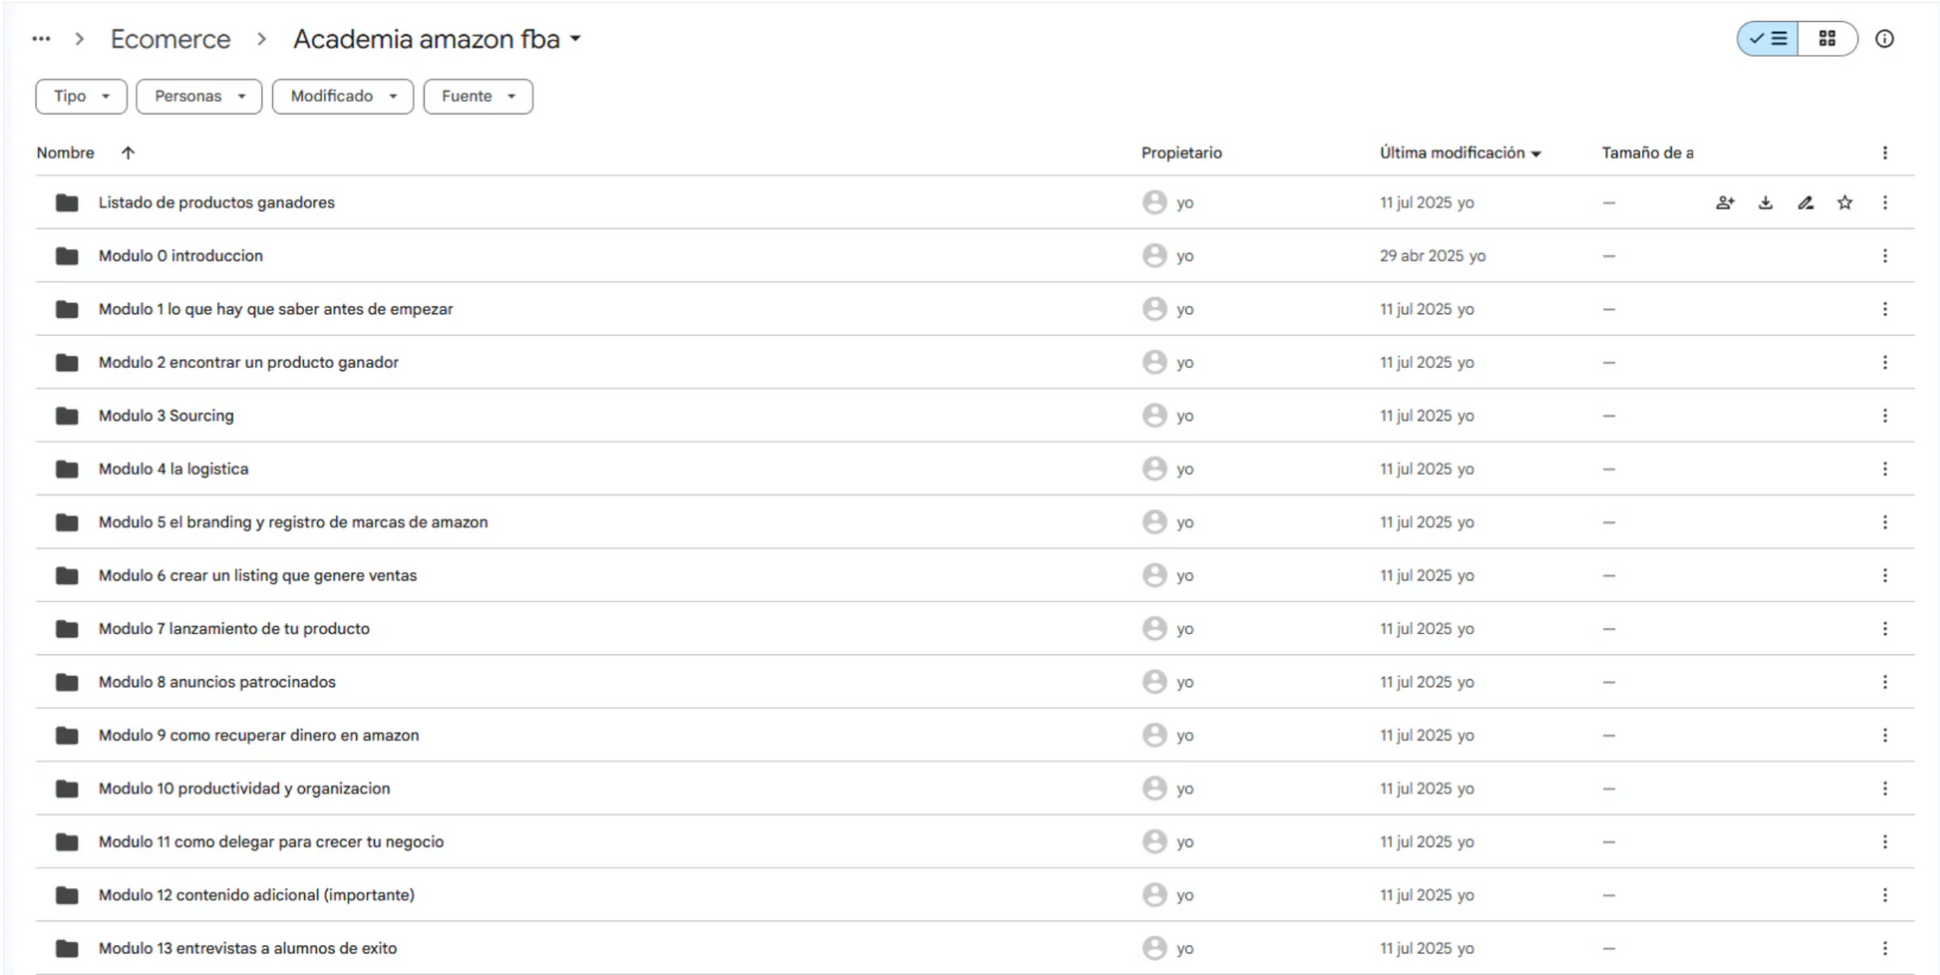Open the Academia amazon fba folder menu
This screenshot has height=975, width=1940.
437,39
